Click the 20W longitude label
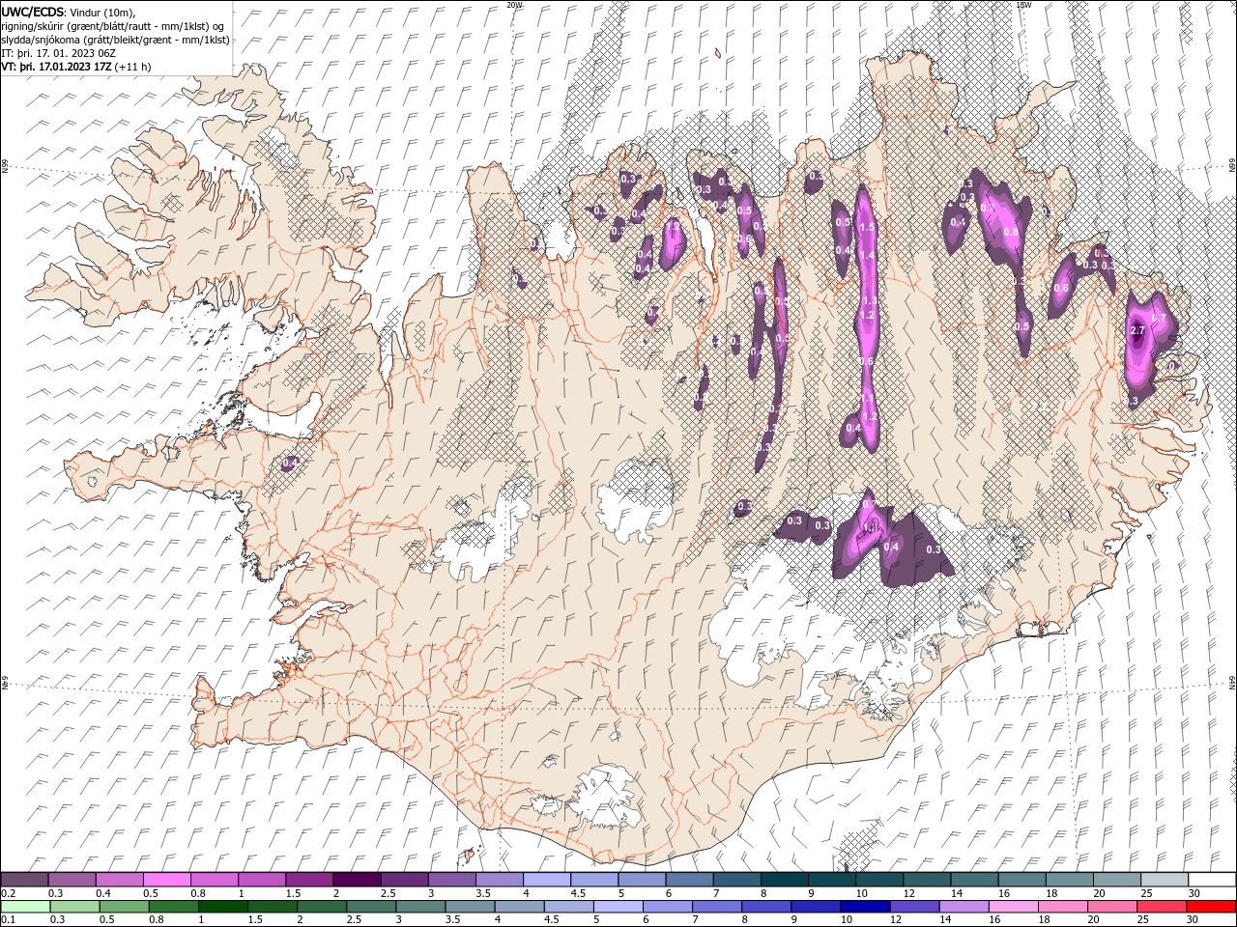Image resolution: width=1237 pixels, height=927 pixels. pos(514,5)
